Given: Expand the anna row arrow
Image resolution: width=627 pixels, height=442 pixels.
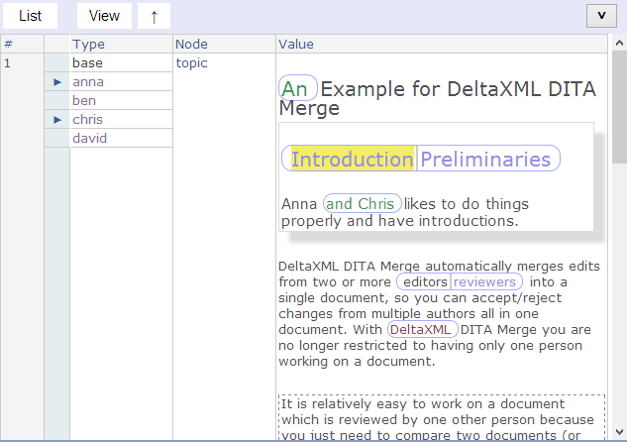Looking at the screenshot, I should tap(57, 82).
